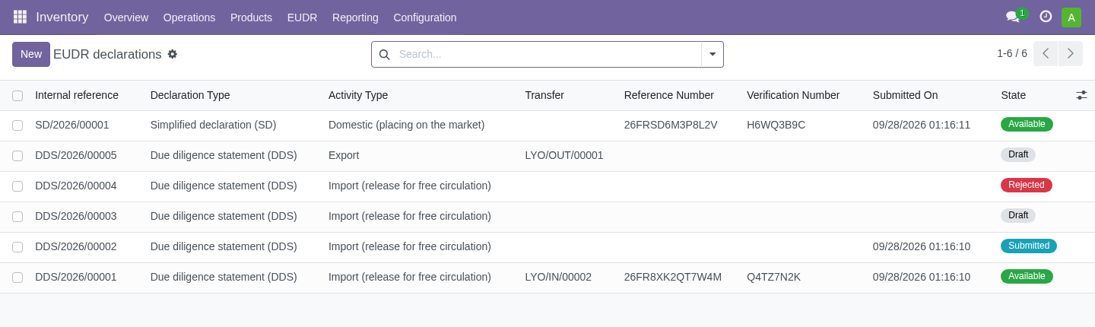Click the gear icon beside EUDR declarations

[173, 54]
